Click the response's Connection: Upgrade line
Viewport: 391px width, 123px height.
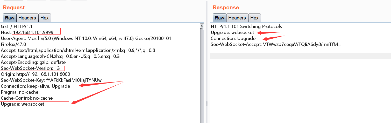pos(233,38)
